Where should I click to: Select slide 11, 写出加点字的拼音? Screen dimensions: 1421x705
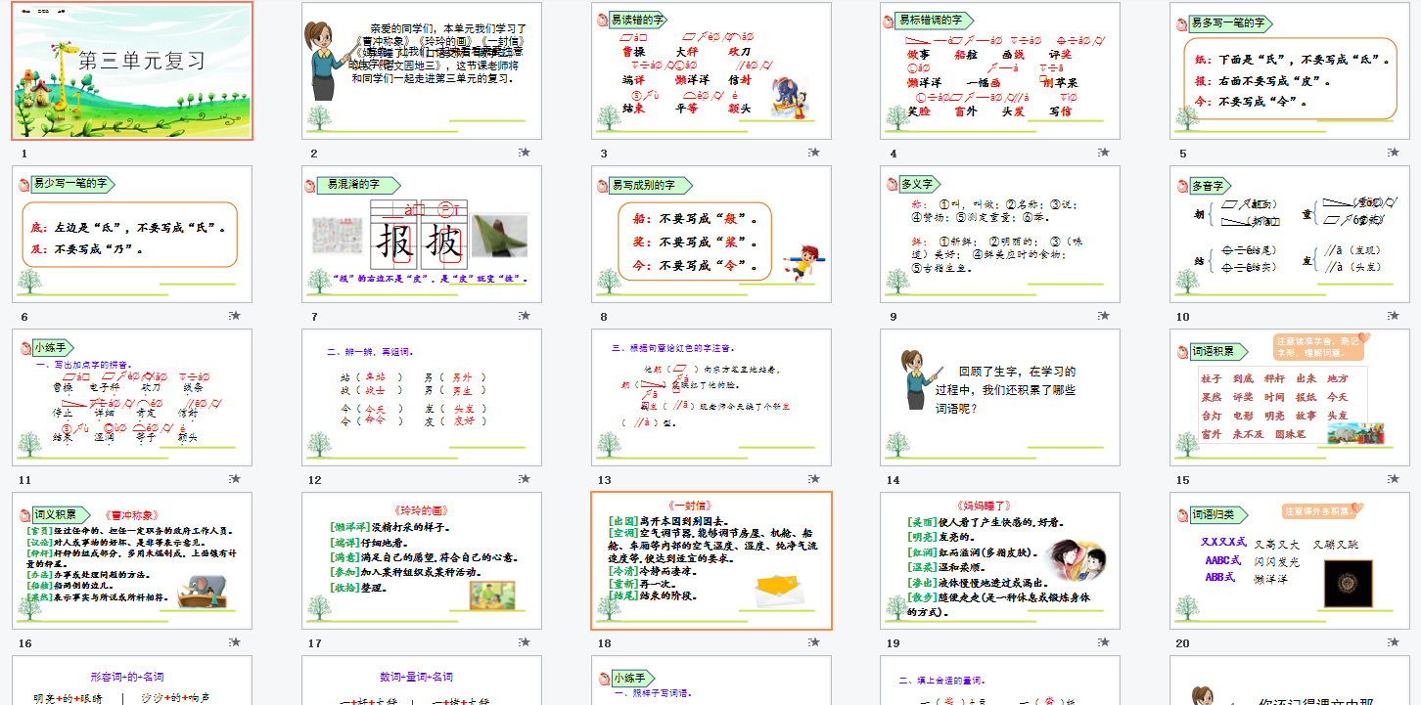[132, 397]
